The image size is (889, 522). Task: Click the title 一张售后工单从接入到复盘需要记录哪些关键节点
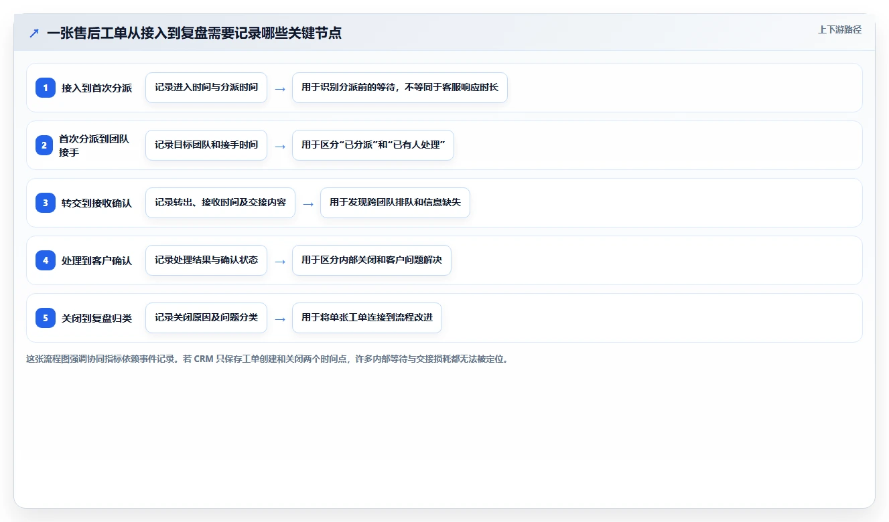click(x=194, y=33)
